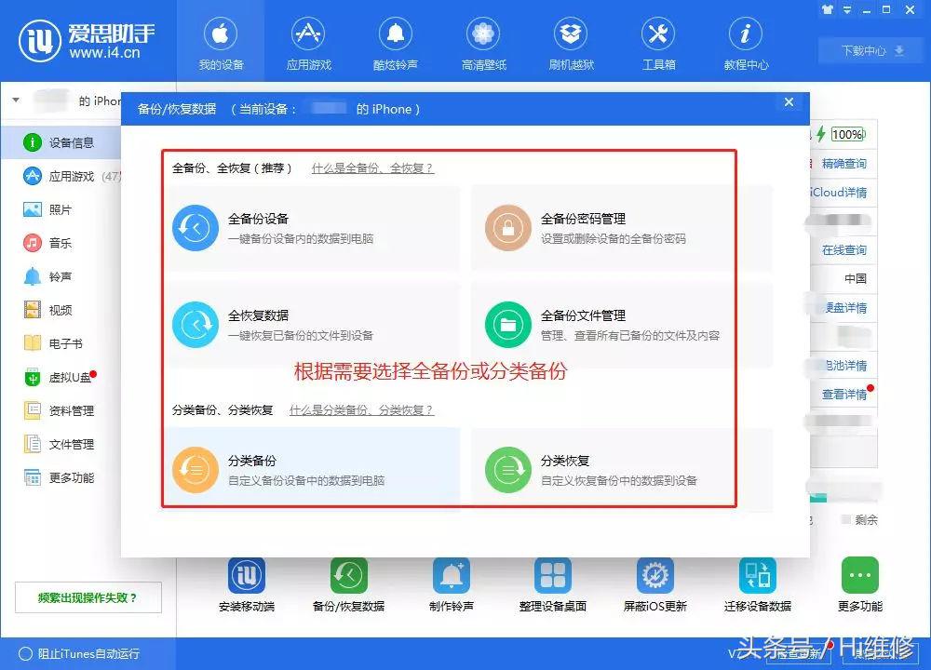Open 什么是全备份、全恢复 help link
Viewport: 931px width, 670px height.
tap(371, 168)
